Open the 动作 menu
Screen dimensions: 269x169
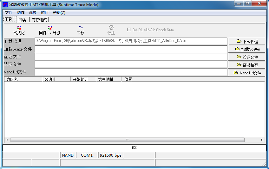pyautogui.click(x=21, y=13)
